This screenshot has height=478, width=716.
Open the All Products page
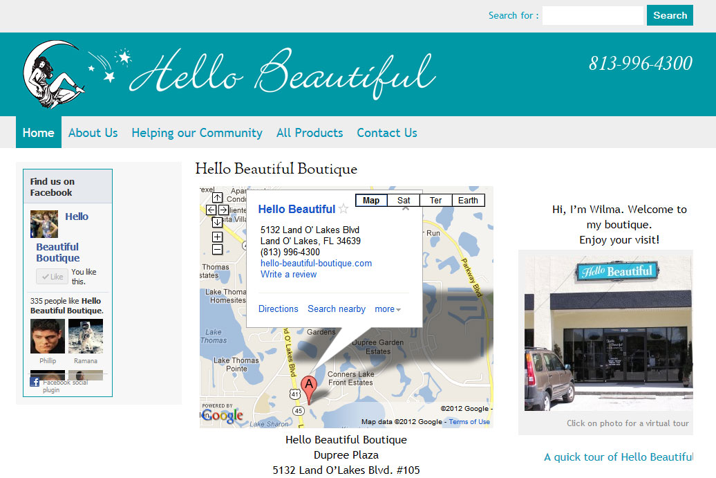point(310,133)
